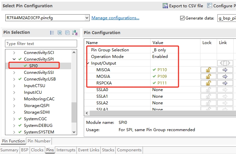This screenshot has width=236, height=154.
Task: Click the table horizontal scroll left arrow
Action: click(x=87, y=113)
